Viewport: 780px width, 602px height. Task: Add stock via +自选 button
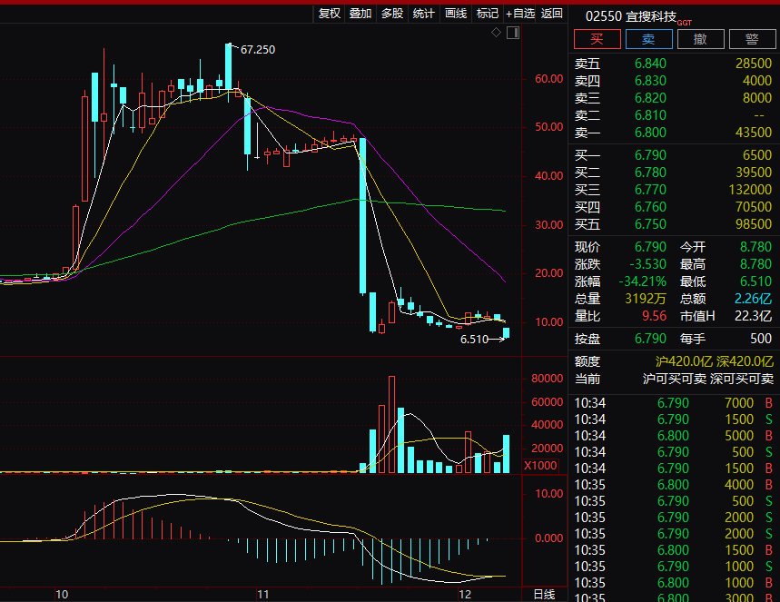[520, 13]
